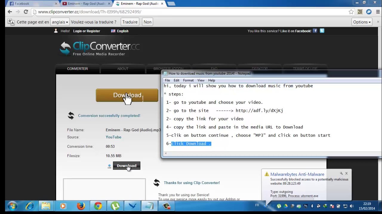This screenshot has height=214, width=382.
Task: Expand the anglais language dropdown
Action: pyautogui.click(x=60, y=22)
